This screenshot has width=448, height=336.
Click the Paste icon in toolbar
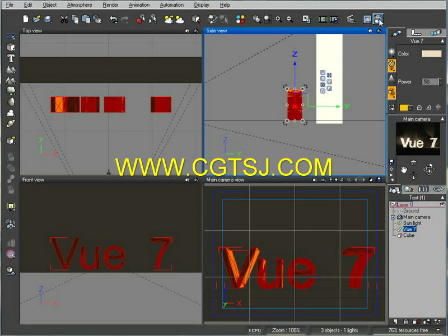[86, 19]
